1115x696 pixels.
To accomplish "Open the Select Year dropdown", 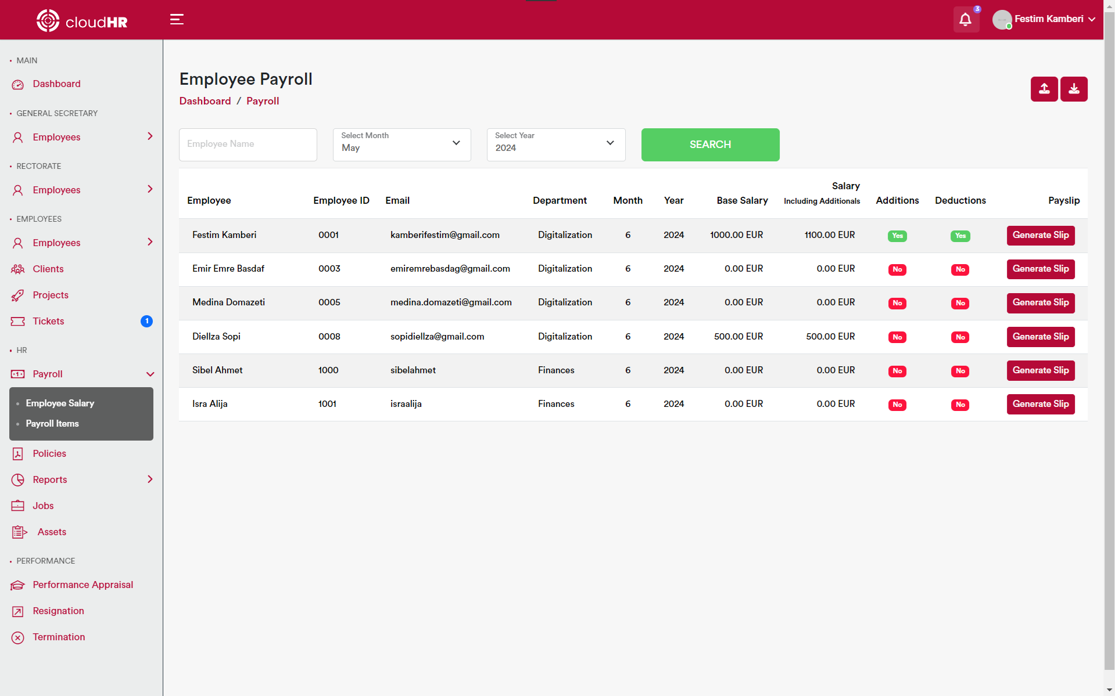I will (555, 145).
